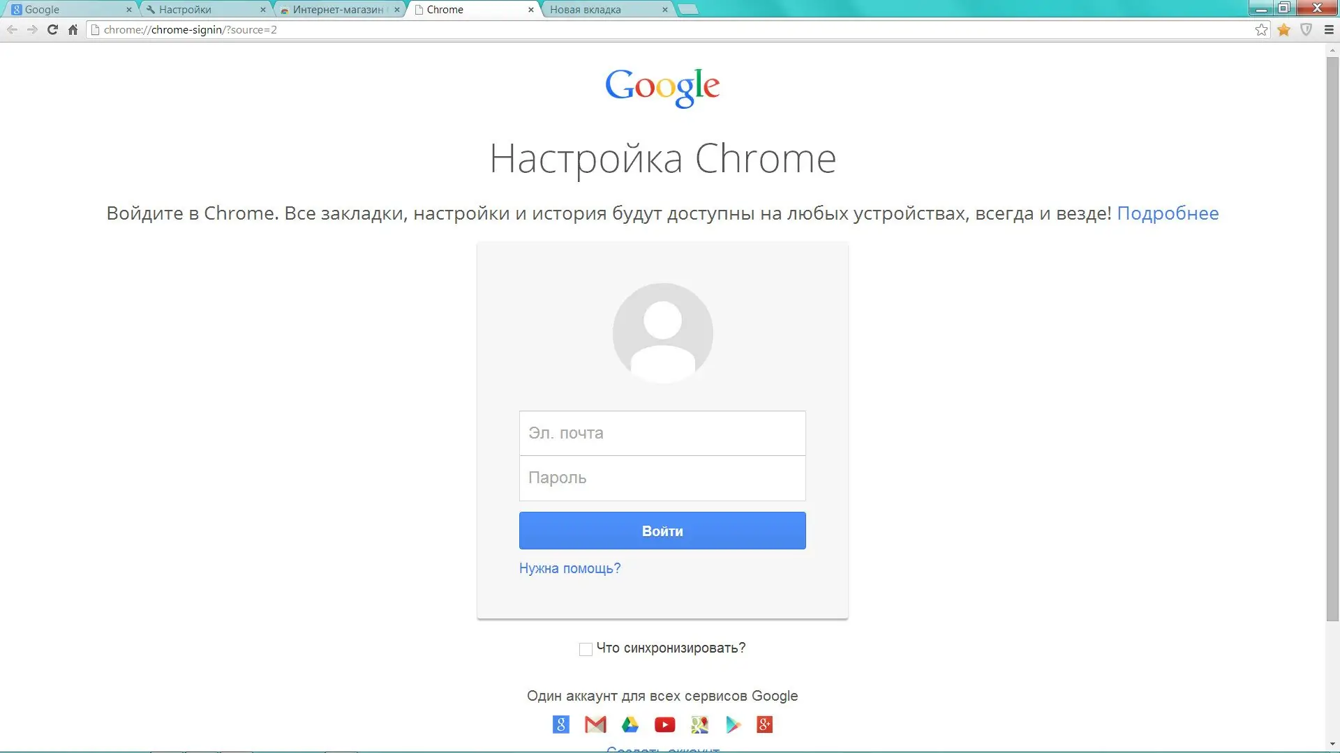The width and height of the screenshot is (1340, 753).
Task: Click the Войти sign-in button
Action: pyautogui.click(x=662, y=531)
